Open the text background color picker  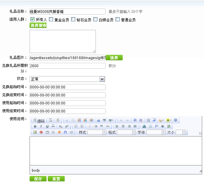click(169, 120)
